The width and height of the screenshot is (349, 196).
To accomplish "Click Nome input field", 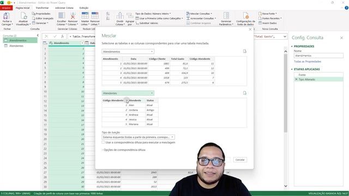I will [x=318, y=56].
